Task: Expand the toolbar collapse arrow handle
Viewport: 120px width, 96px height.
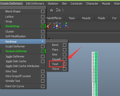Action: (x=63, y=10)
